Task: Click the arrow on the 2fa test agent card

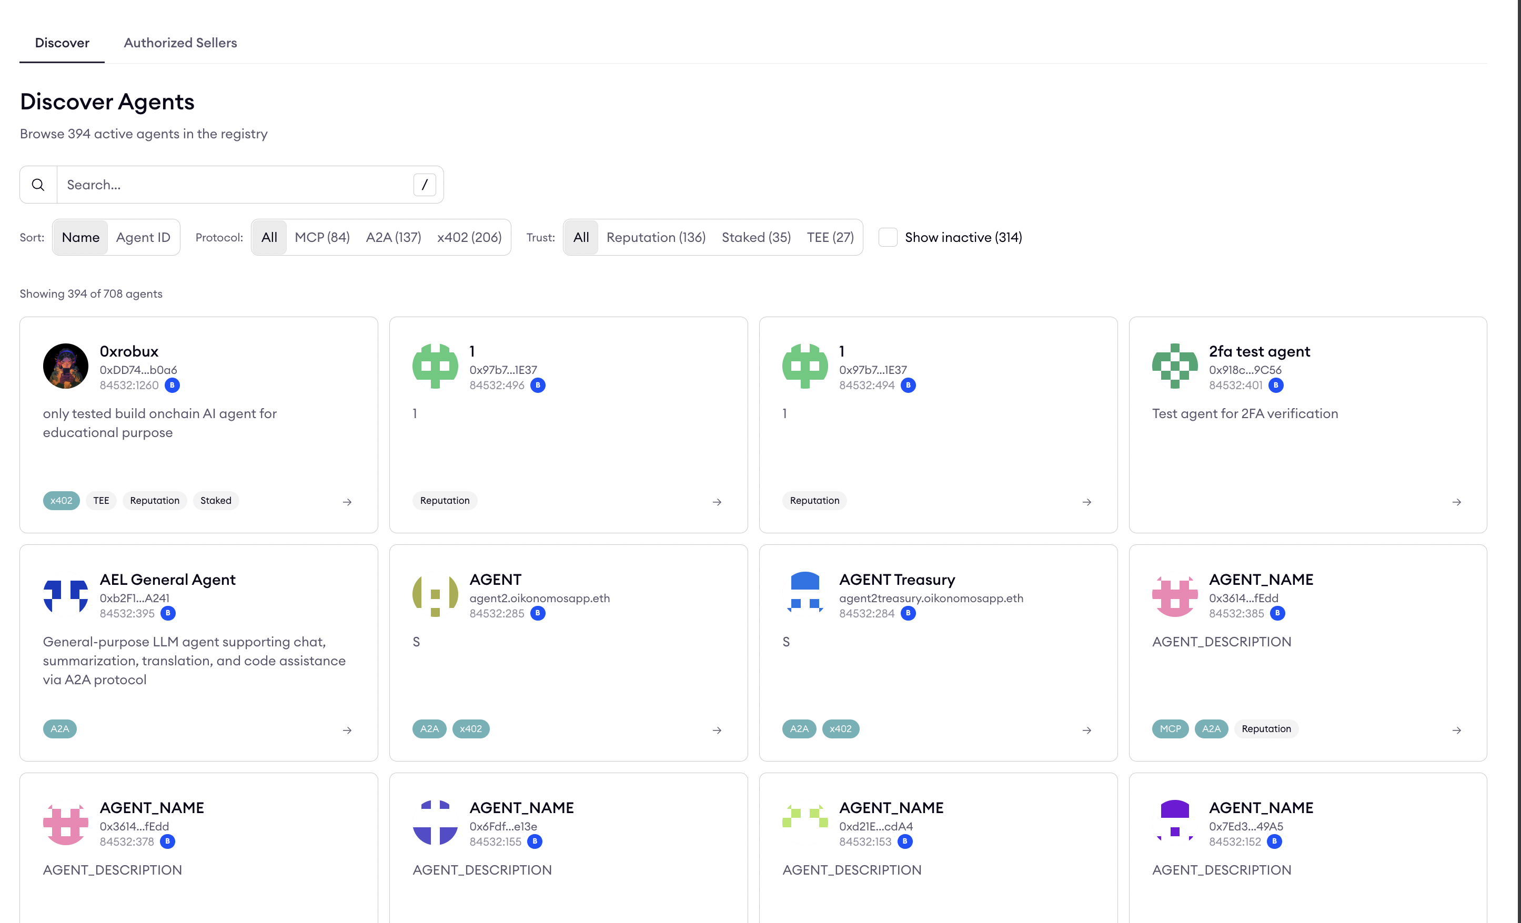Action: pos(1456,502)
